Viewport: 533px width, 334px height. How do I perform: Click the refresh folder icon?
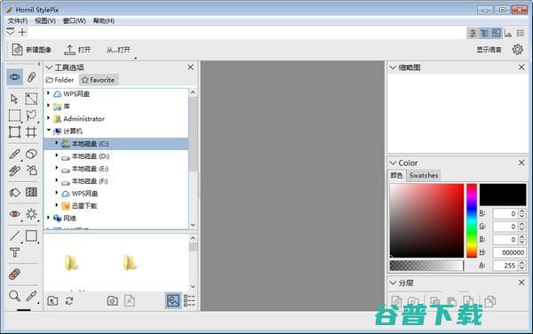point(69,301)
